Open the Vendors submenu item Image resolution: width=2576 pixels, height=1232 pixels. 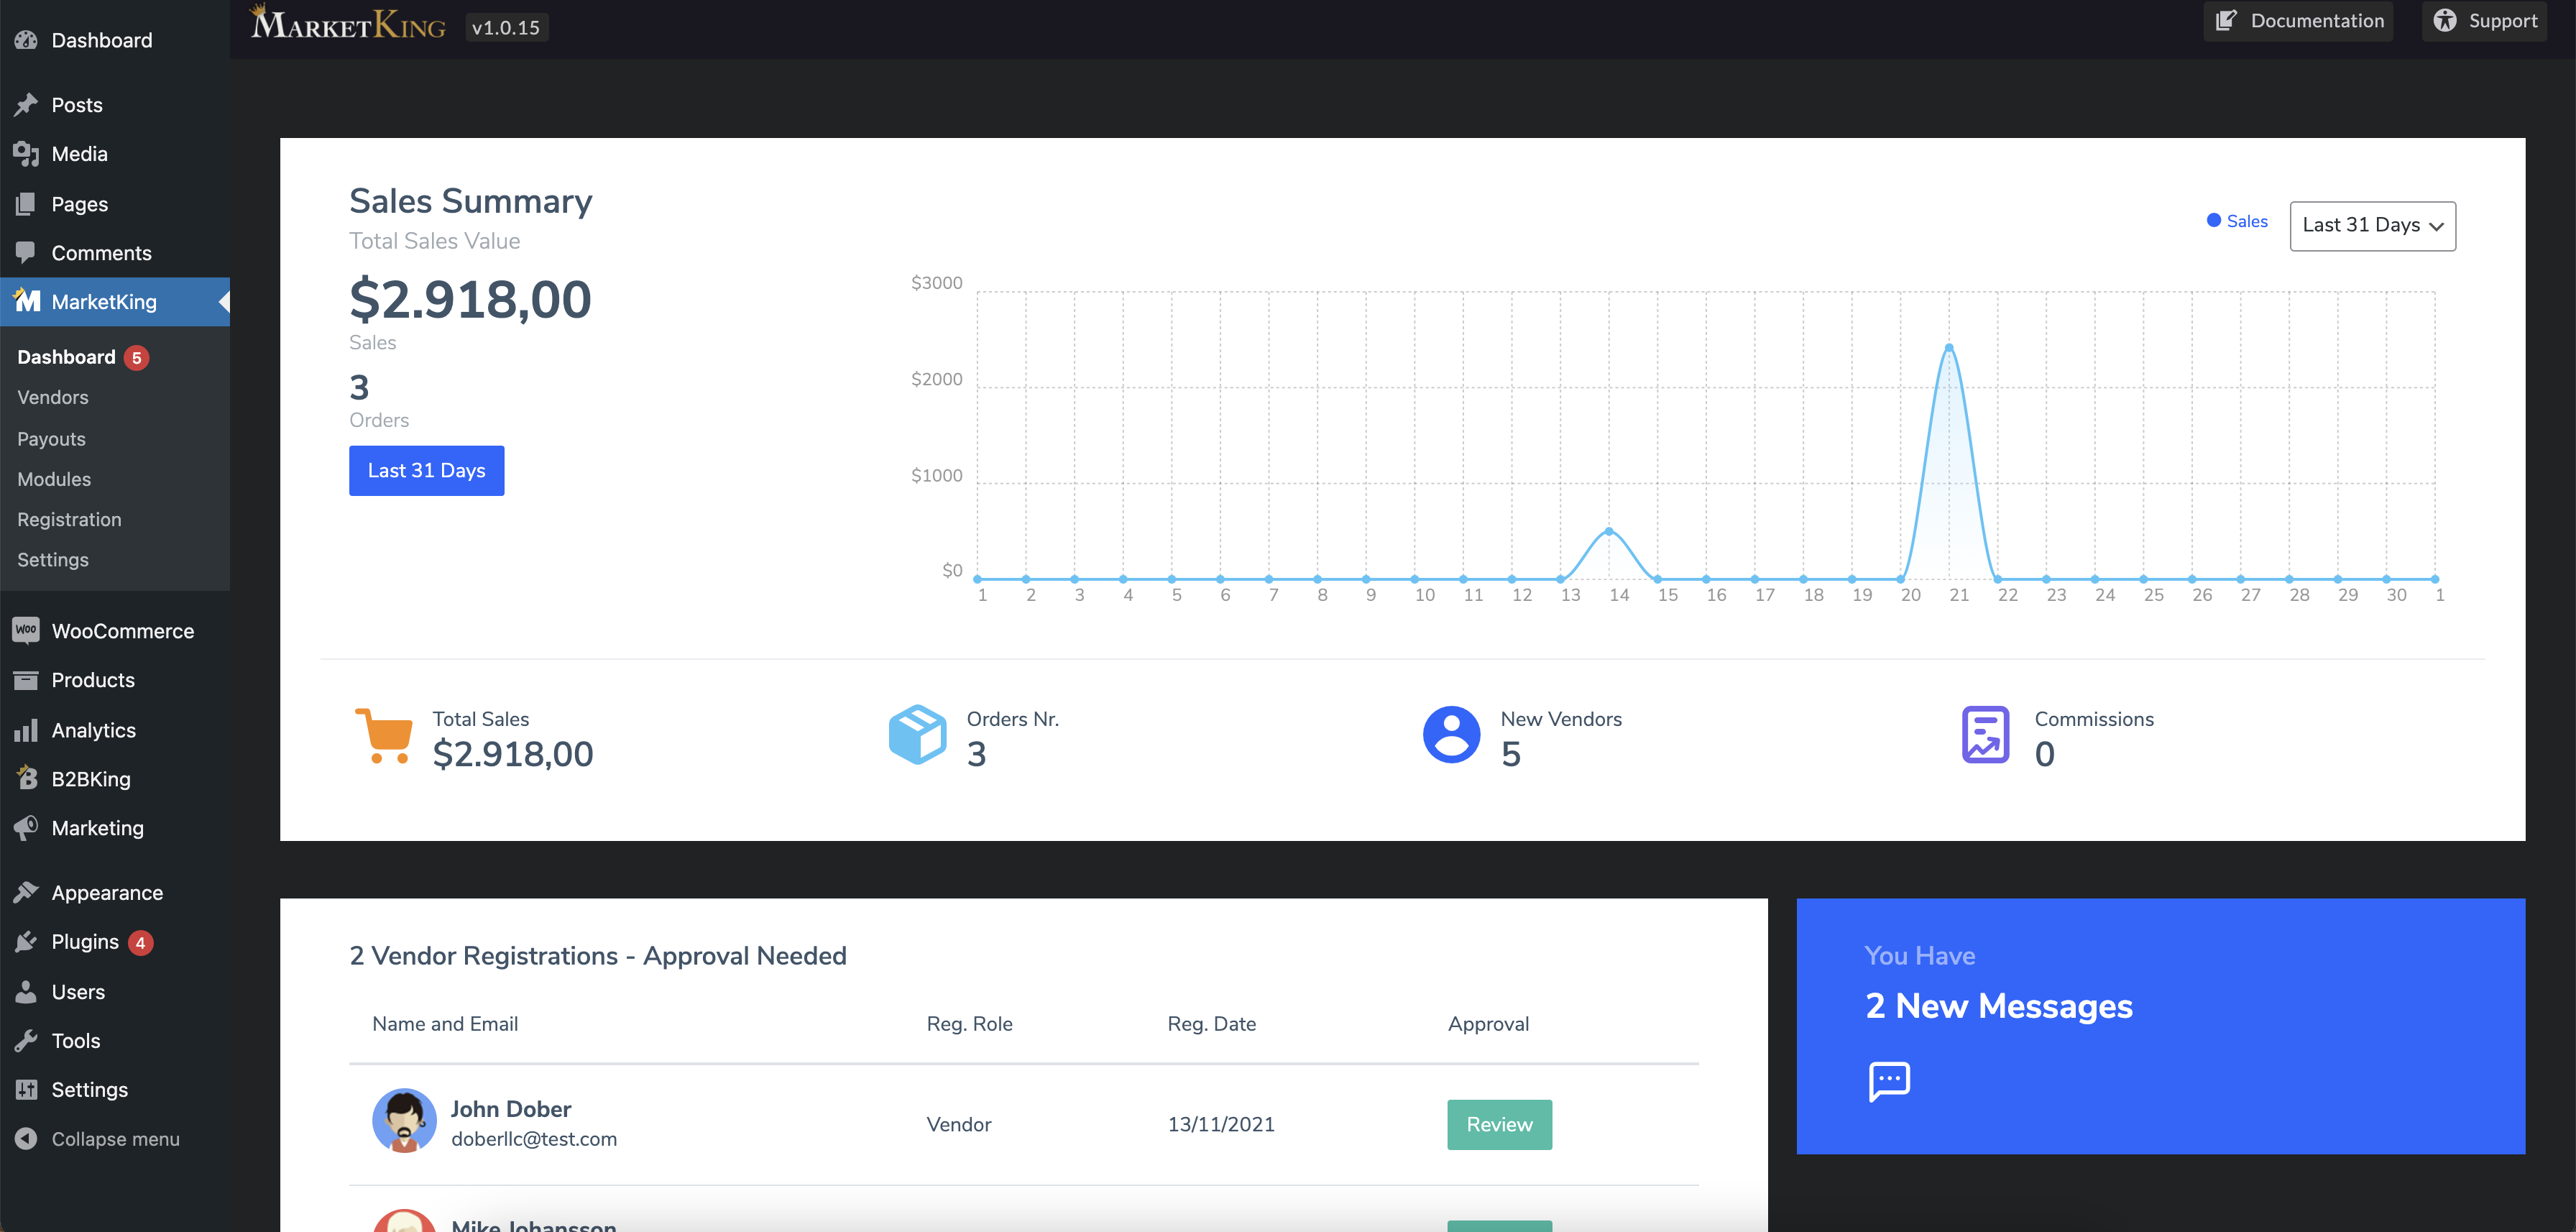pos(53,397)
